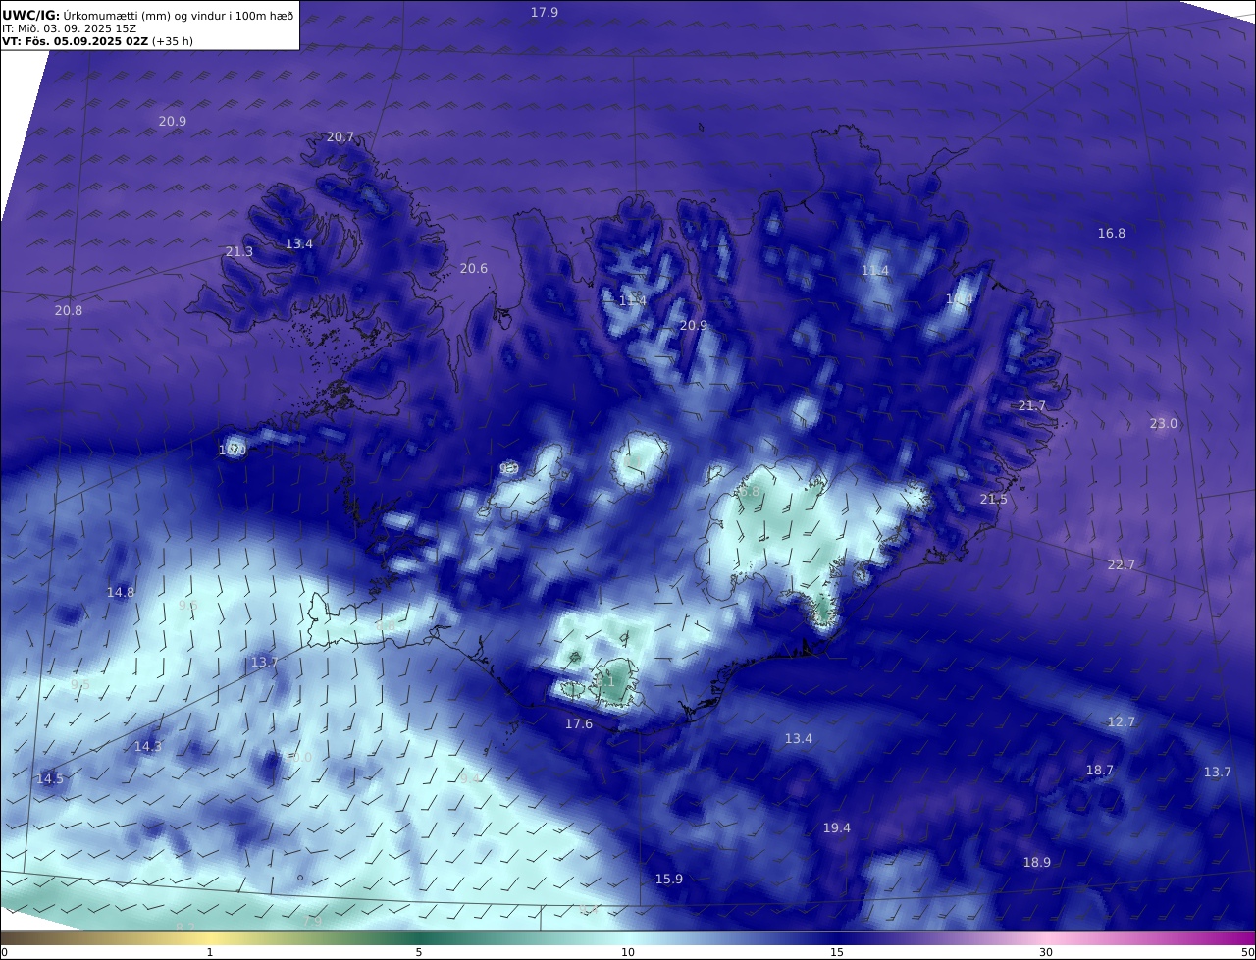The image size is (1256, 960).
Task: Click the 10 tick on the color scale
Action: click(x=628, y=952)
